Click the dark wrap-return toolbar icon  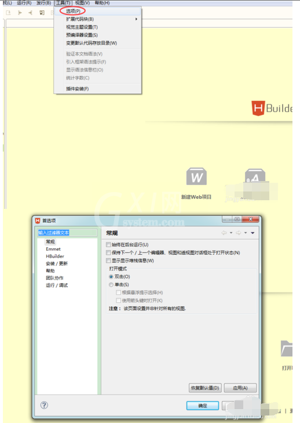coord(42,13)
